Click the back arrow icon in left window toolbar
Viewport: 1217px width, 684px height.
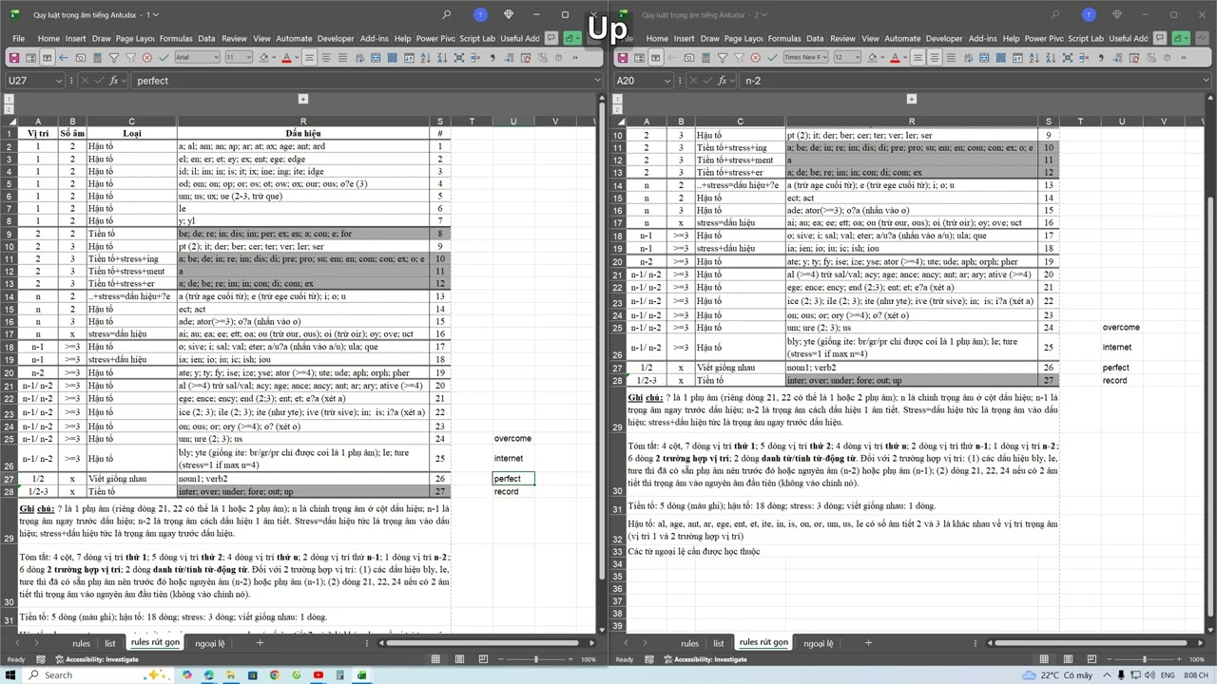coord(64,57)
